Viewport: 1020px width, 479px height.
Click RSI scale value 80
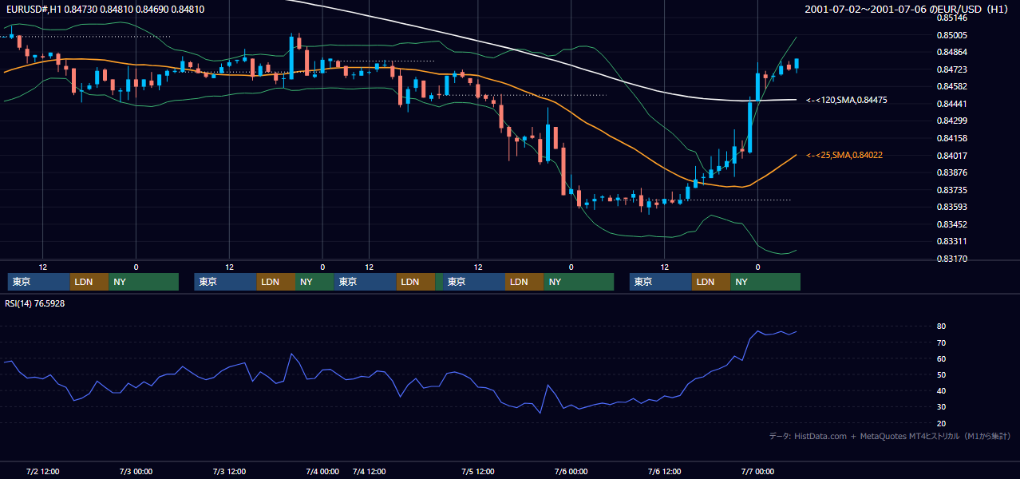pos(941,327)
